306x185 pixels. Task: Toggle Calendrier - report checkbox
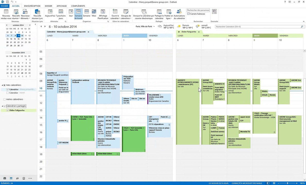8,93
